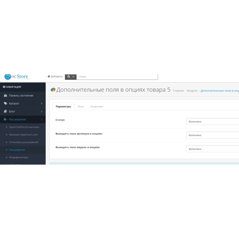Screen dimensions: 239x239
Task: Expand the Блог menu chevron
Action: 42,111
